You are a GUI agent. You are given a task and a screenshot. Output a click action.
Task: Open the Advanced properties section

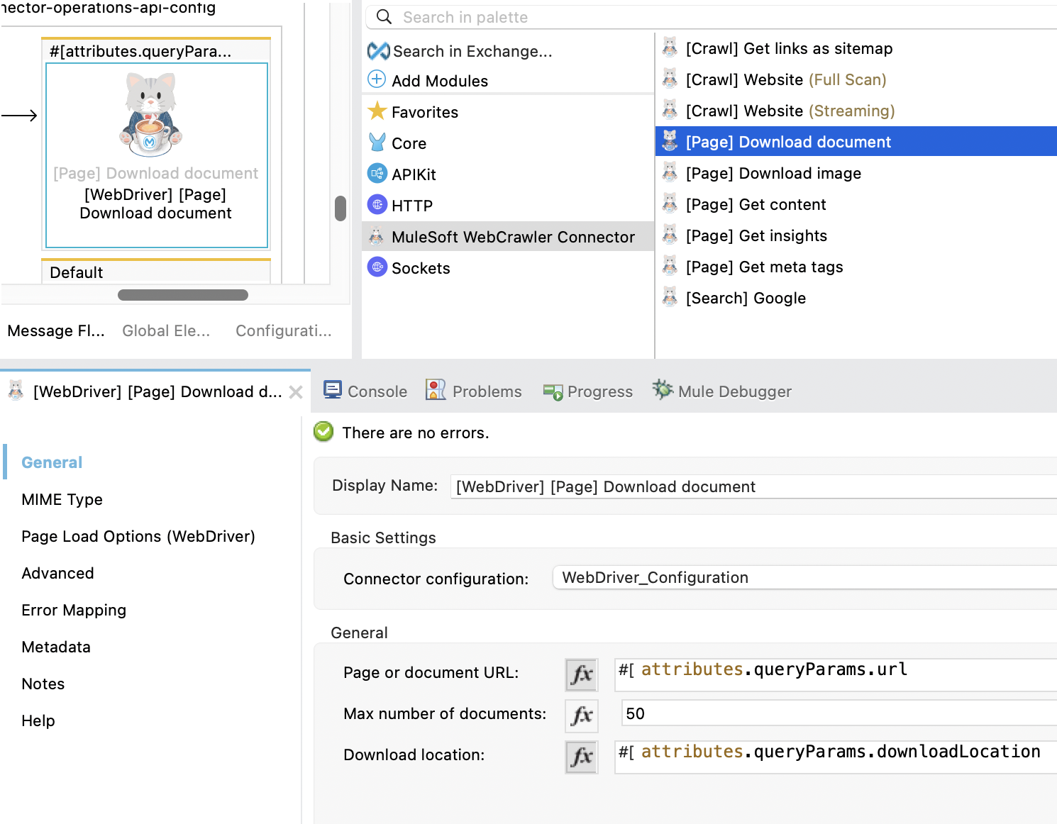tap(57, 573)
